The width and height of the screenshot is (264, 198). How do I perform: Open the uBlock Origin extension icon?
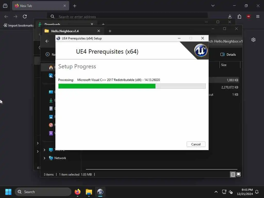tap(249, 16)
